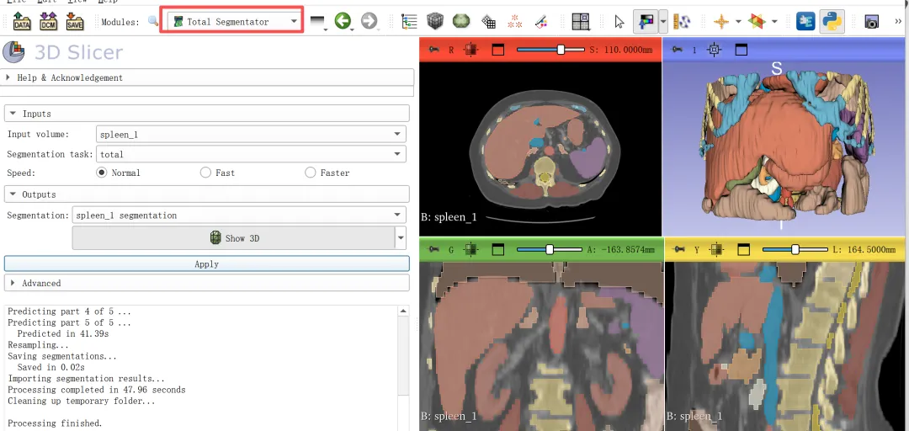The height and width of the screenshot is (431, 909).
Task: Toggle green slice visibility in 3D
Action: (x=470, y=250)
